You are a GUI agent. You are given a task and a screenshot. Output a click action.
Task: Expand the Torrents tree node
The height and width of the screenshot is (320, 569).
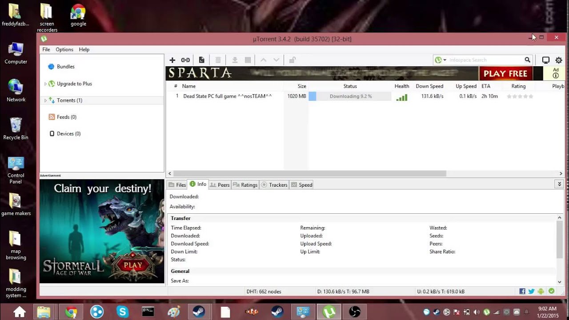click(45, 100)
